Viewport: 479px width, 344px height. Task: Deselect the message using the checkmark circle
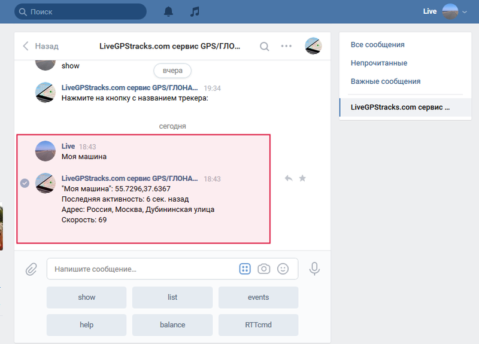tap(25, 183)
